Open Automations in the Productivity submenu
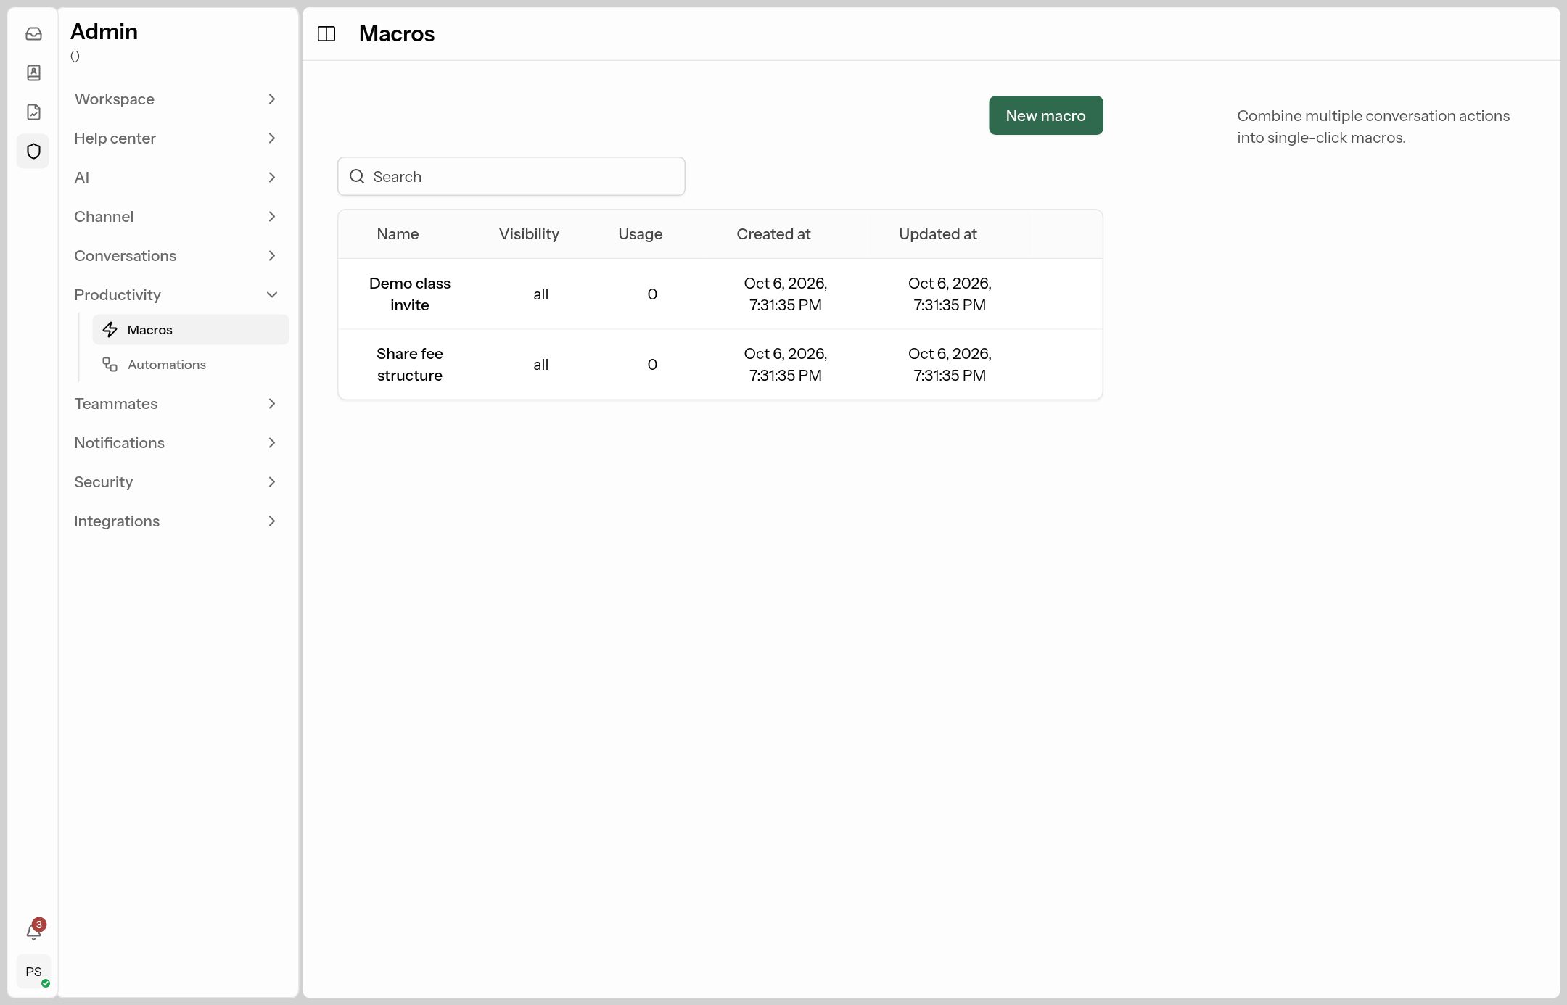The width and height of the screenshot is (1567, 1005). pyautogui.click(x=191, y=364)
